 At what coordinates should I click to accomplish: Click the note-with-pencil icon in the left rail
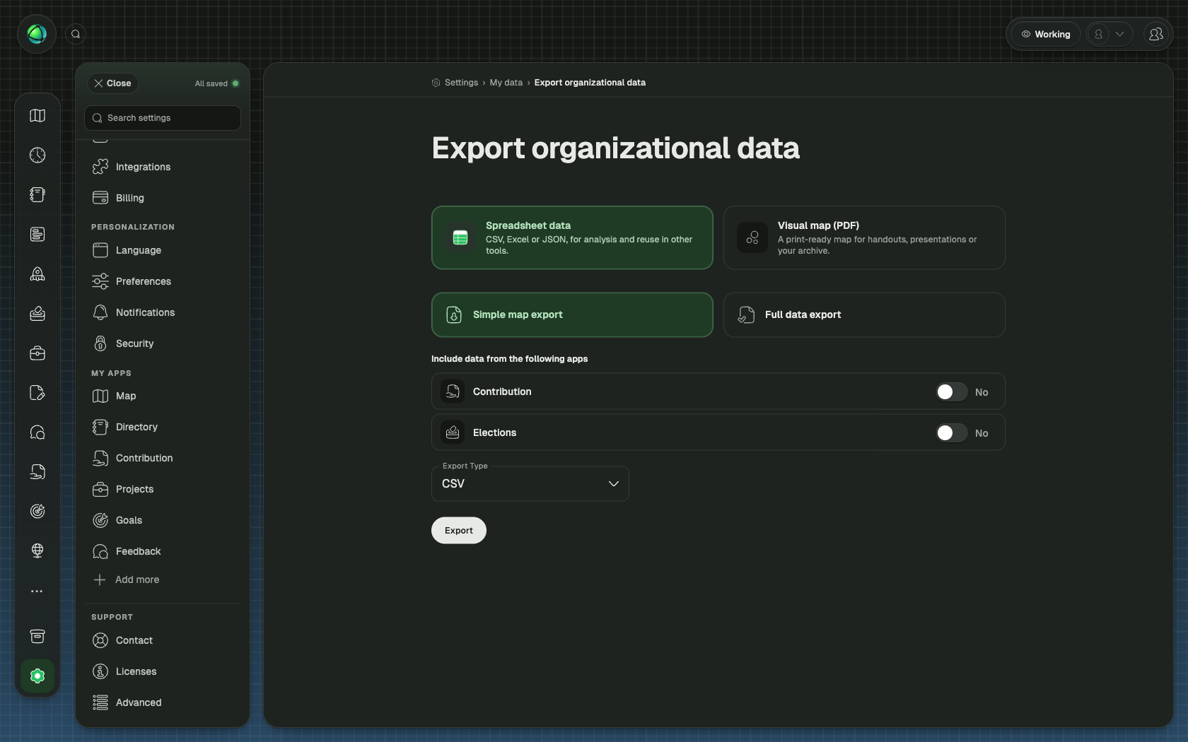coord(37,393)
